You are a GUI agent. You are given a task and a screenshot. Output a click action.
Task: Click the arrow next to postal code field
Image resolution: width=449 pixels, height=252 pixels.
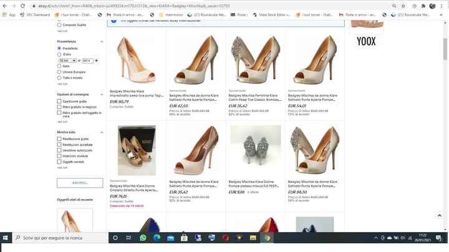point(96,60)
